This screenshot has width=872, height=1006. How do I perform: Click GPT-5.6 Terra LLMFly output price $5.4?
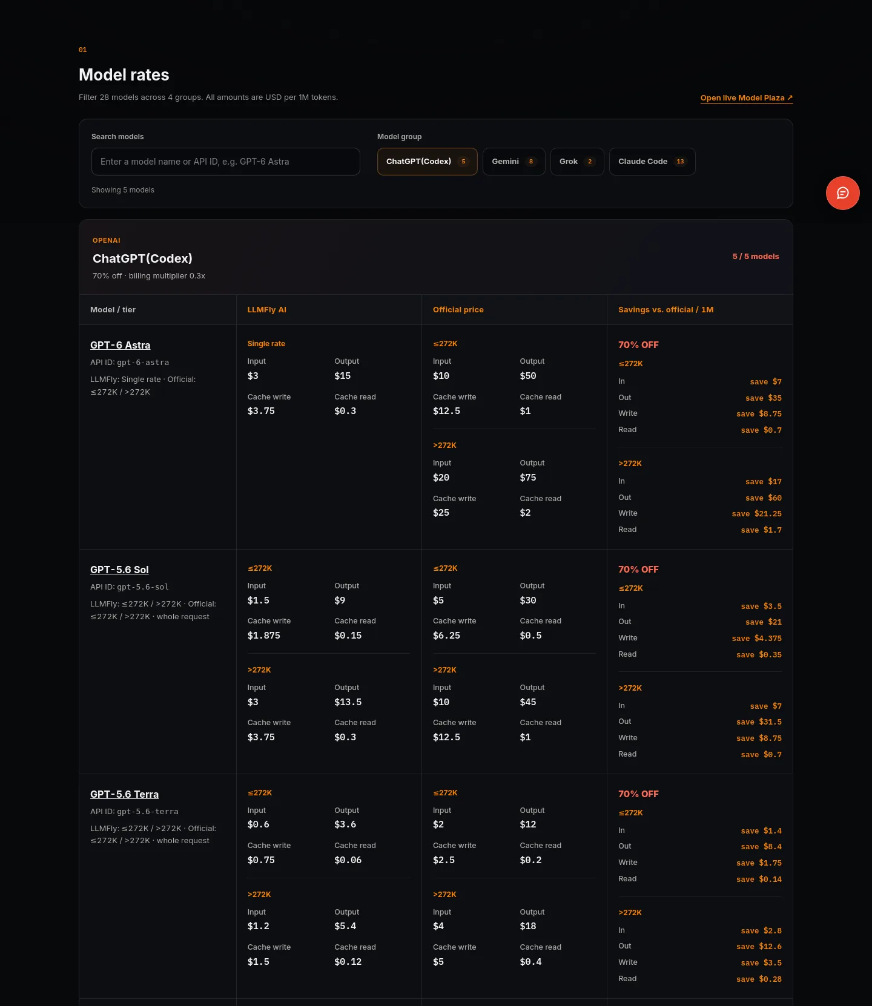pyautogui.click(x=345, y=926)
